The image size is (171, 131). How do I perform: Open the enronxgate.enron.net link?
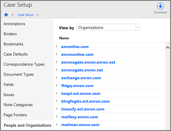pyautogui.click(x=82, y=70)
